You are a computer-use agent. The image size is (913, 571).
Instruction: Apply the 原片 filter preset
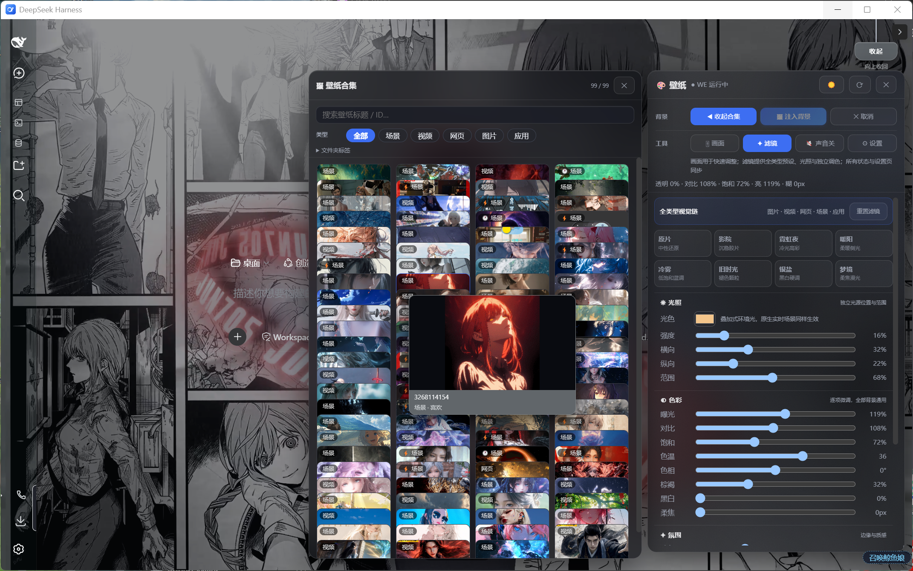click(683, 243)
